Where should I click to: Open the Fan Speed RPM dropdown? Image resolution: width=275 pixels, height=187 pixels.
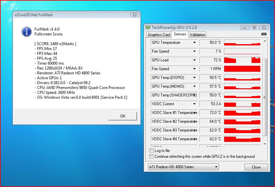coord(194,69)
